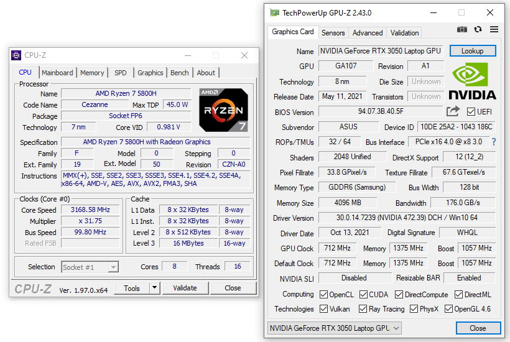
Task: Expand the Tools dropdown arrow
Action: tap(154, 288)
